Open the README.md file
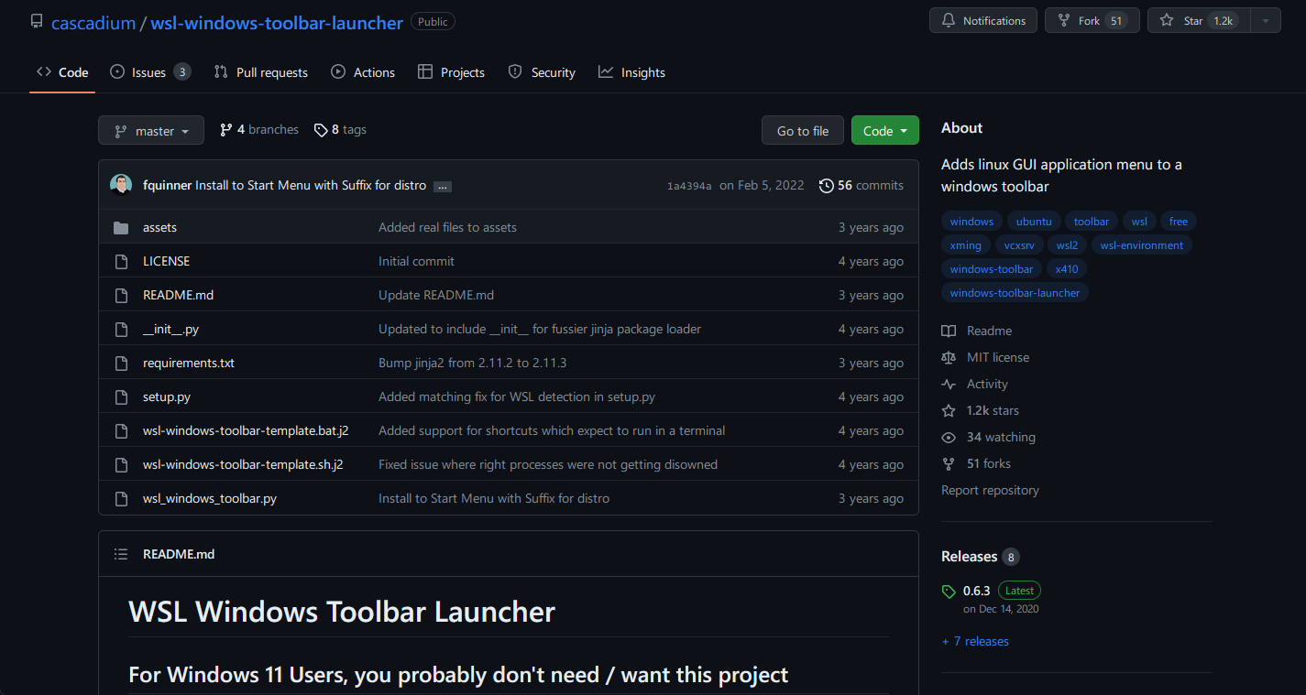This screenshot has width=1306, height=695. (178, 295)
